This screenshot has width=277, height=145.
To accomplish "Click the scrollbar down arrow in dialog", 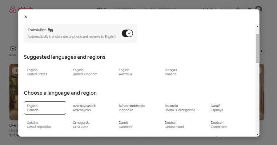I will pyautogui.click(x=257, y=134).
